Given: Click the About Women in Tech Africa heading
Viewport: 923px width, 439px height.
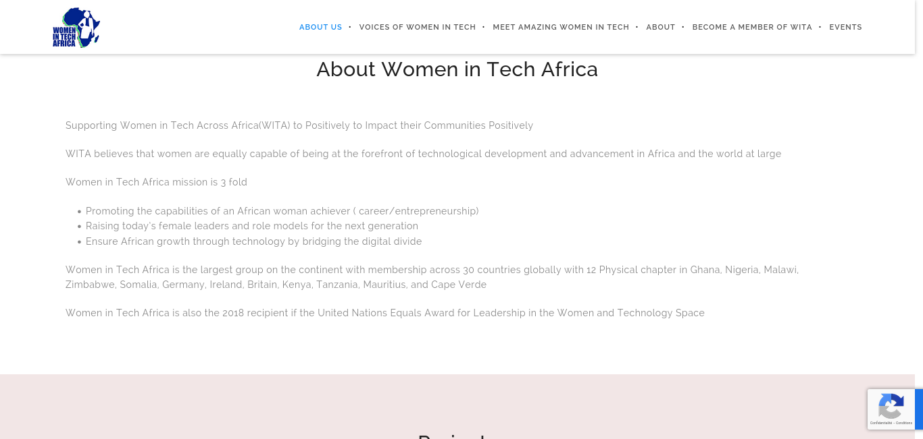Looking at the screenshot, I should [x=457, y=69].
